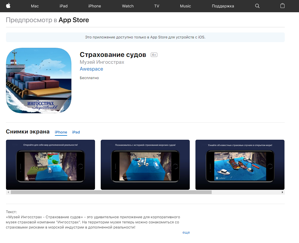Click the Музей Ингосстрах subtitle

(102, 62)
